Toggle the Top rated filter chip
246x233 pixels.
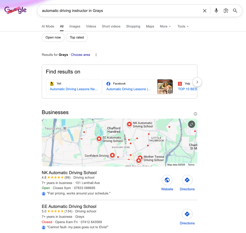click(77, 37)
